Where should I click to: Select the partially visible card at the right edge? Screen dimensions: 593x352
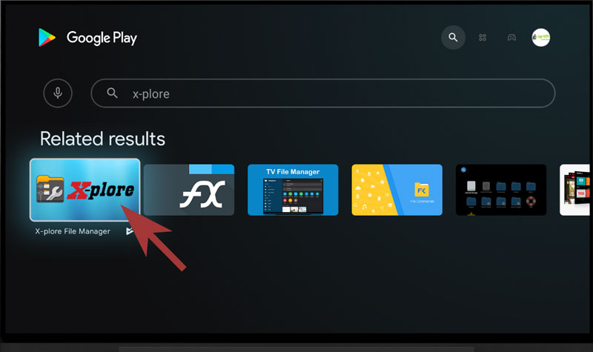(575, 190)
